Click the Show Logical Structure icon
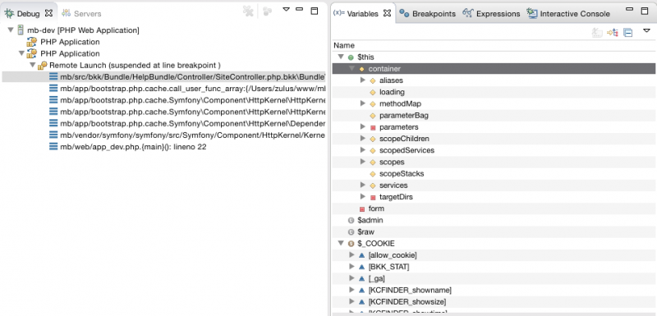Image resolution: width=657 pixels, height=316 pixels. [x=613, y=32]
